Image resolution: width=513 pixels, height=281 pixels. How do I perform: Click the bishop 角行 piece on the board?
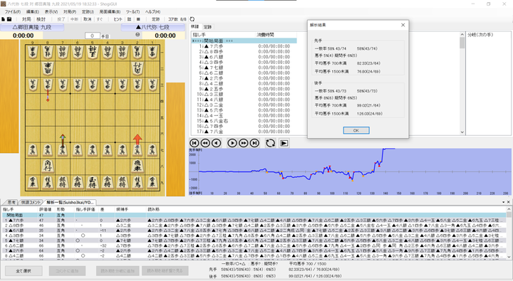48,166
